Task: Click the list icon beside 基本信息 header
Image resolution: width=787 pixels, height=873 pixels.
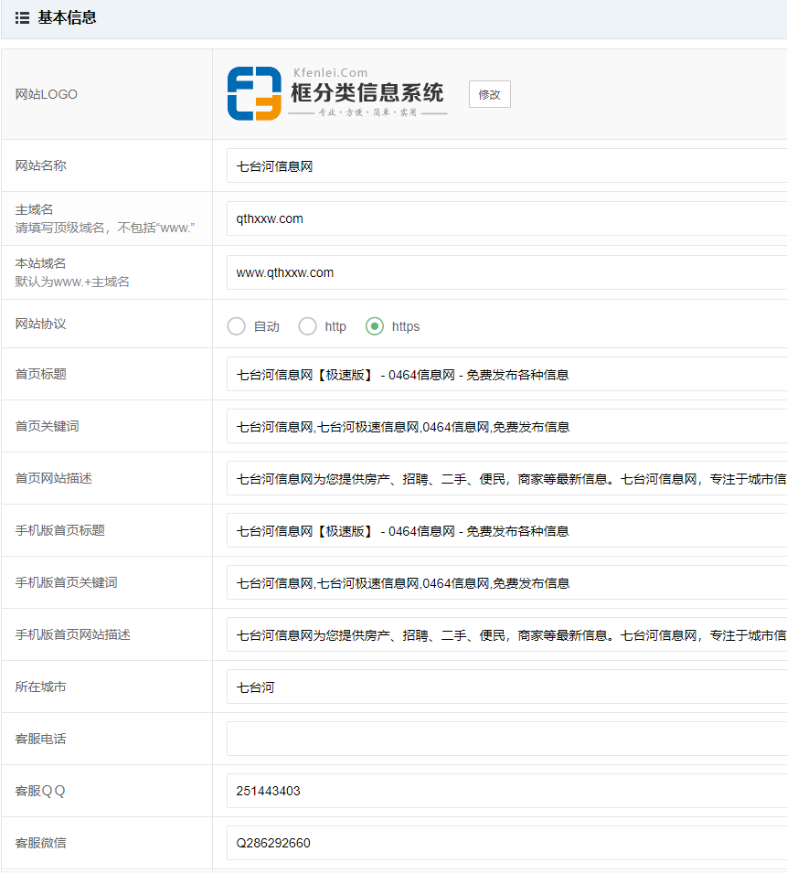Action: point(22,17)
